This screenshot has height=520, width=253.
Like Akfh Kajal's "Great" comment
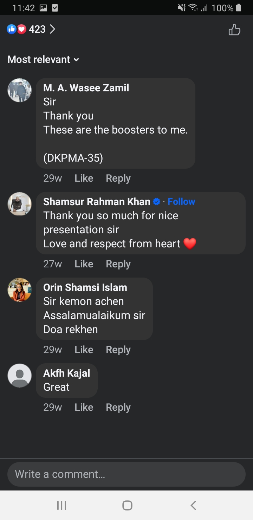[x=84, y=408]
